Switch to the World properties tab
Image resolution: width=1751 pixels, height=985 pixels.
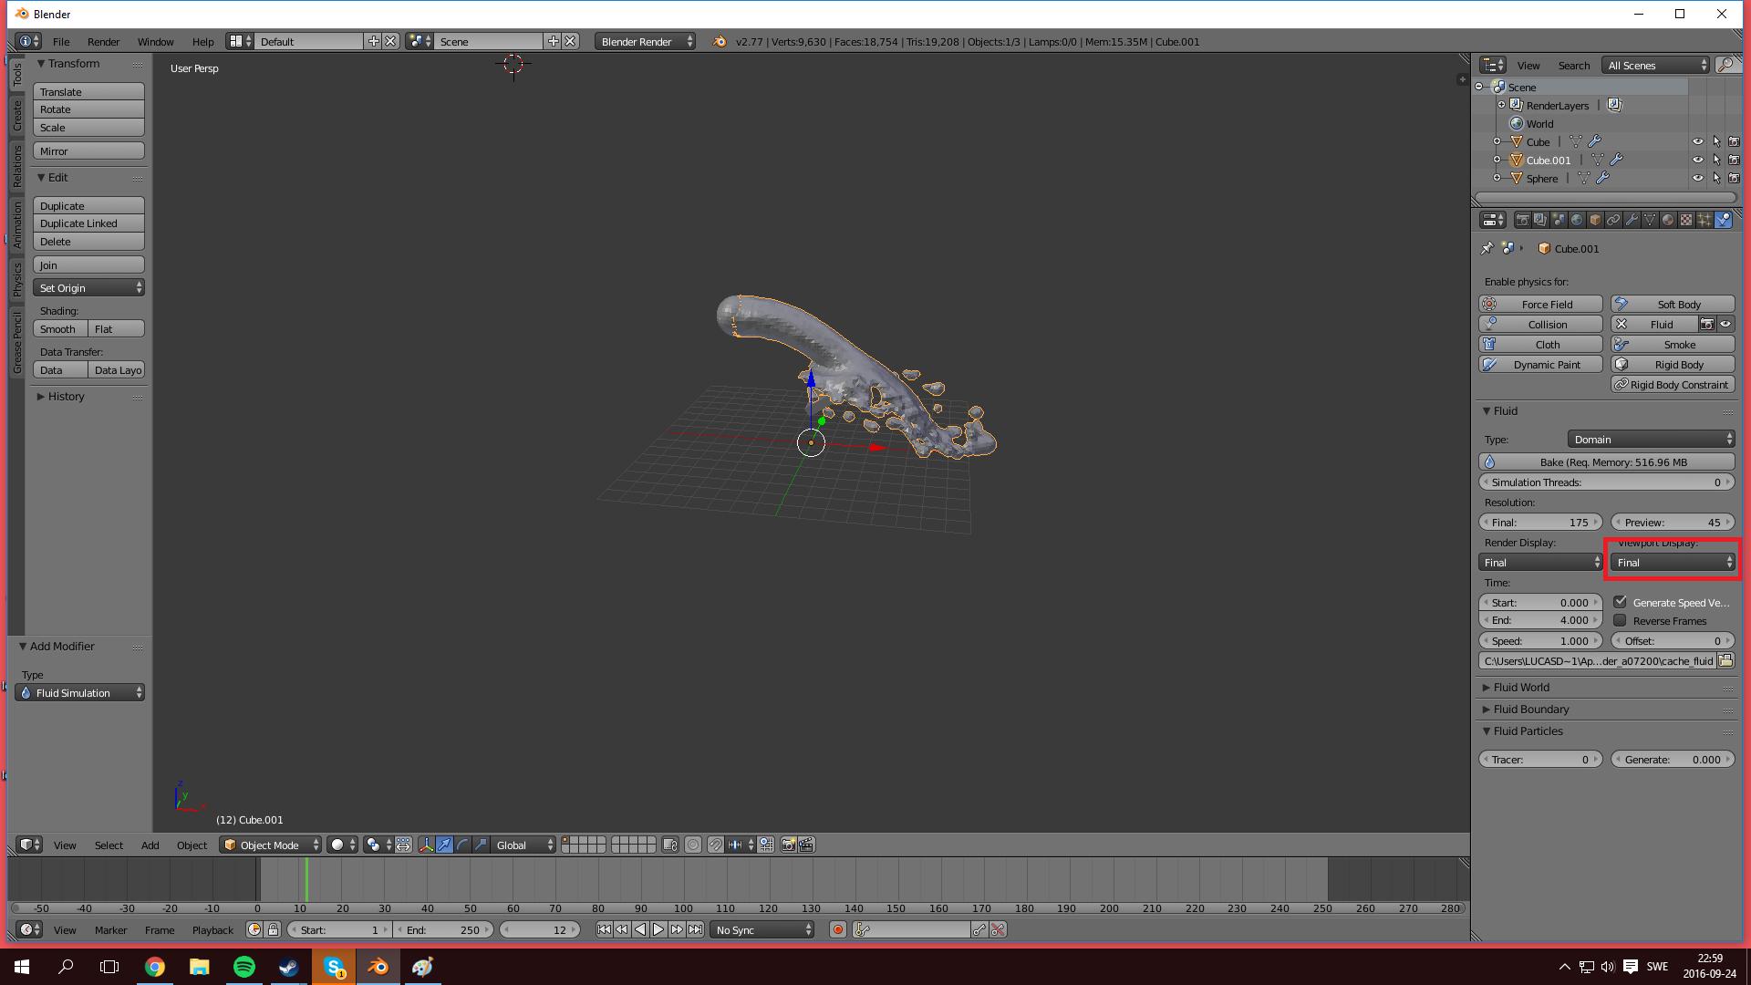coord(1577,220)
